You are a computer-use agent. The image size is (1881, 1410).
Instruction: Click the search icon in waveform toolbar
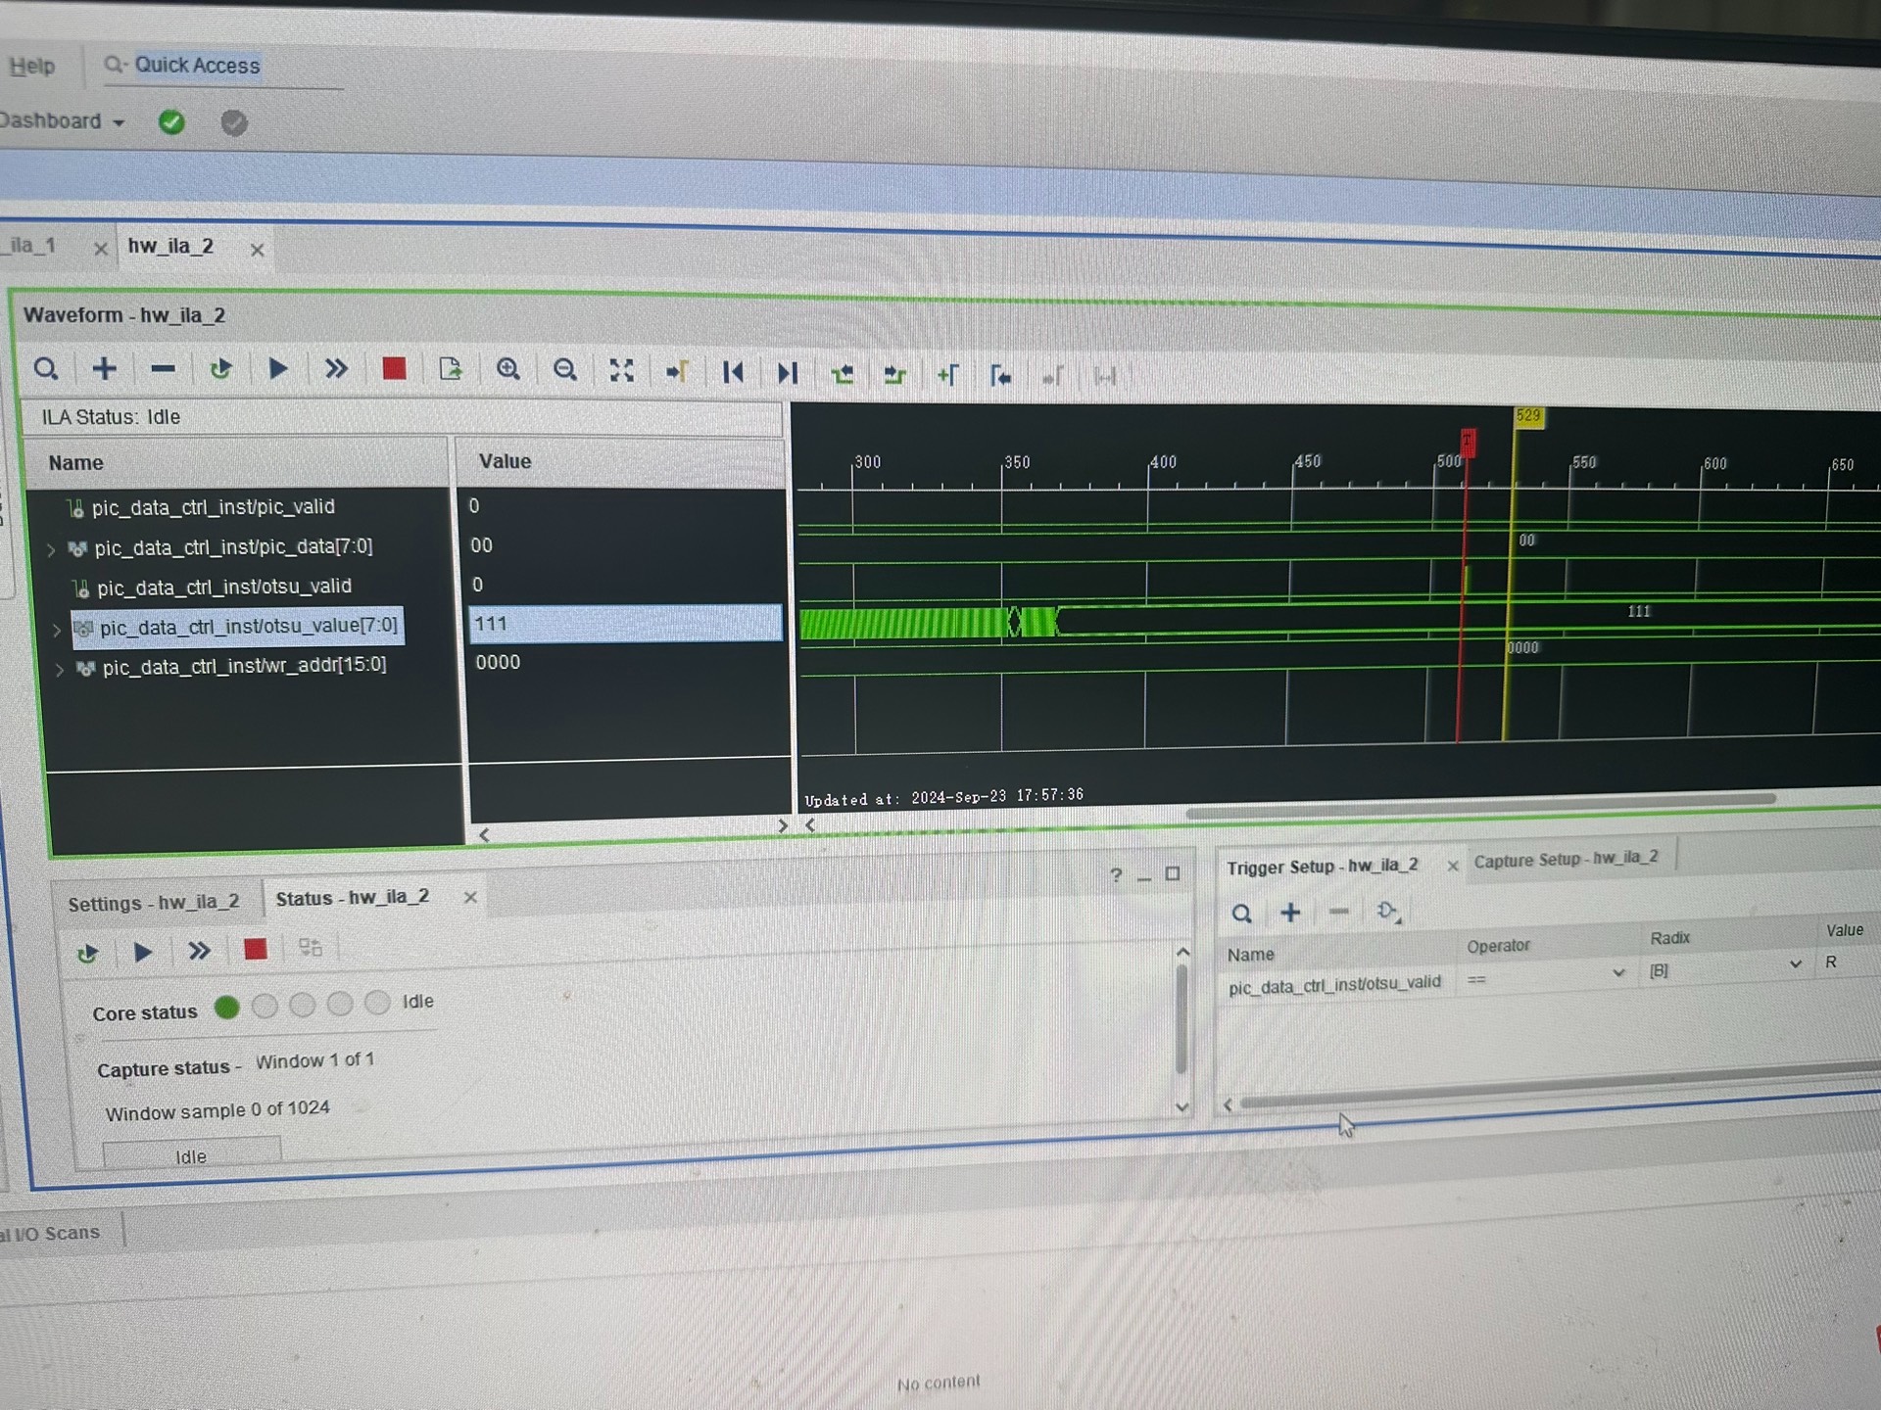pos(46,369)
